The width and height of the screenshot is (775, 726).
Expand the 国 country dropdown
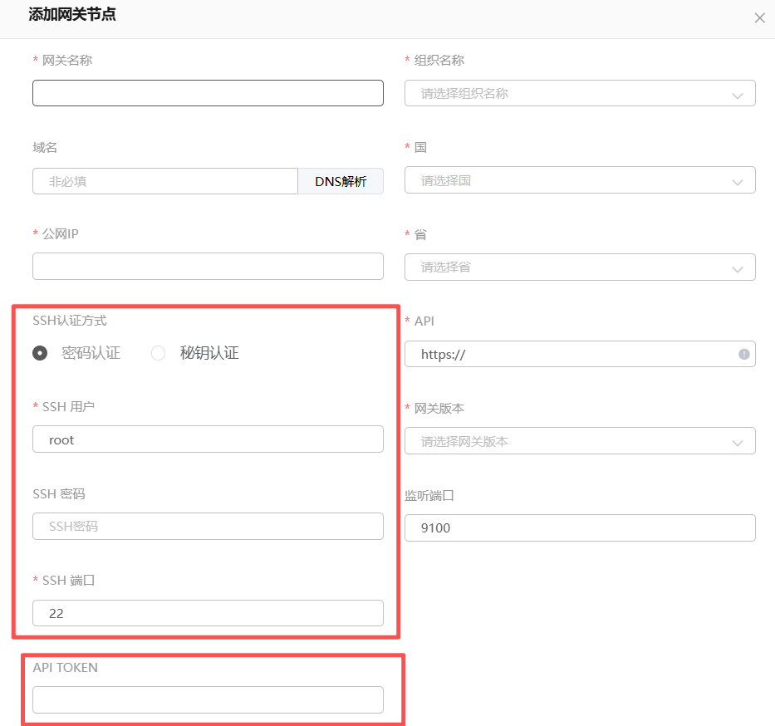[579, 180]
